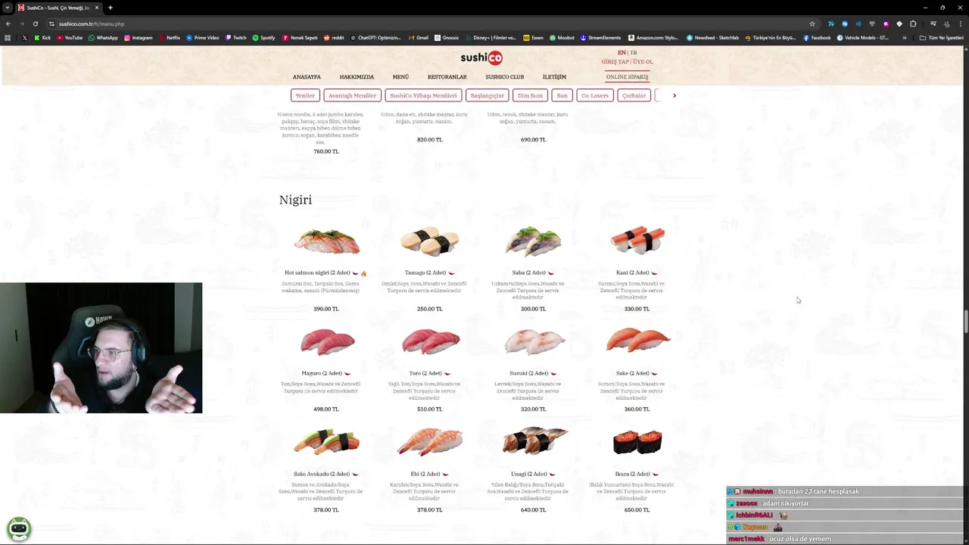Select the Bun category chip

coord(562,95)
